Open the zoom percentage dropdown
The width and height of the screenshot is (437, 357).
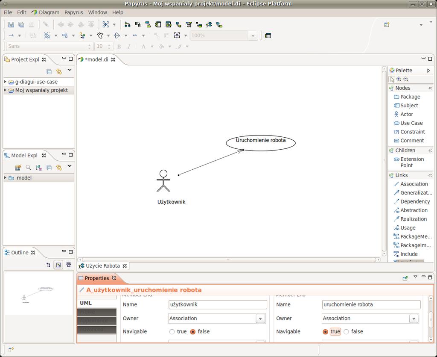click(x=253, y=36)
